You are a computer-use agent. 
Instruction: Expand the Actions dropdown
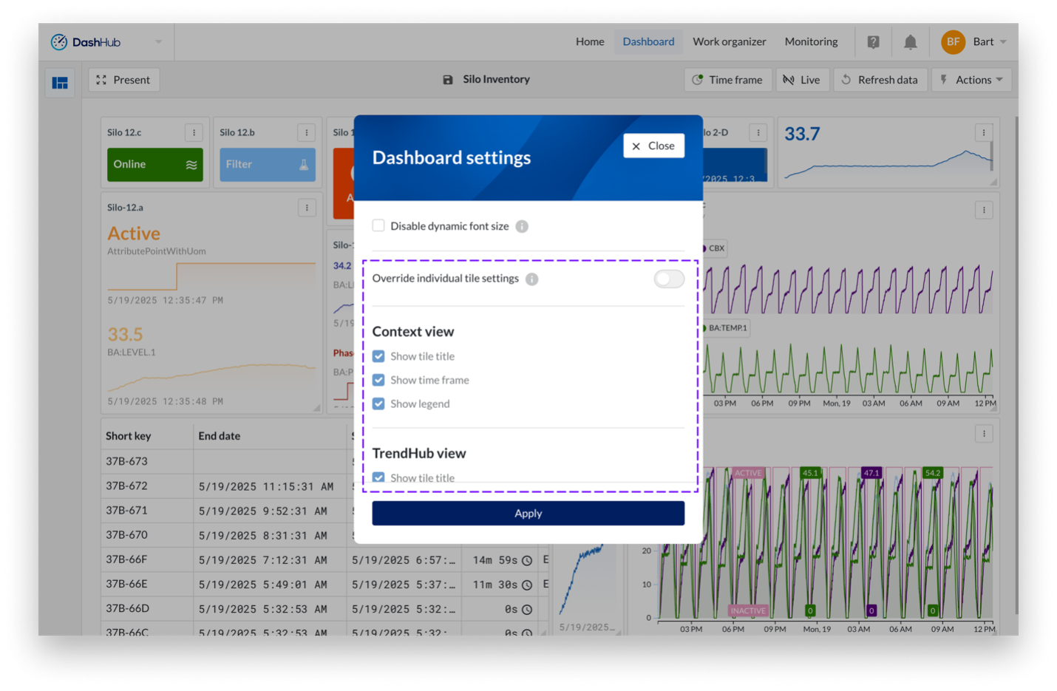[971, 80]
